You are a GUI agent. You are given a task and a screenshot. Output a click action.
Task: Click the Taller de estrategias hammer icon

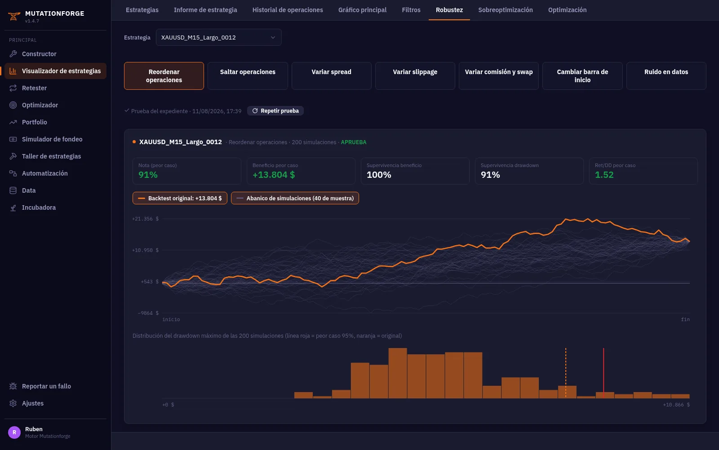click(x=13, y=156)
